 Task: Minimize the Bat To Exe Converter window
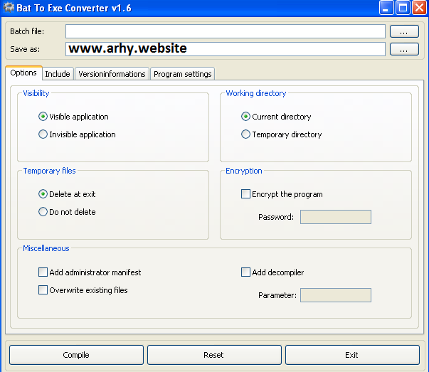[x=386, y=7]
